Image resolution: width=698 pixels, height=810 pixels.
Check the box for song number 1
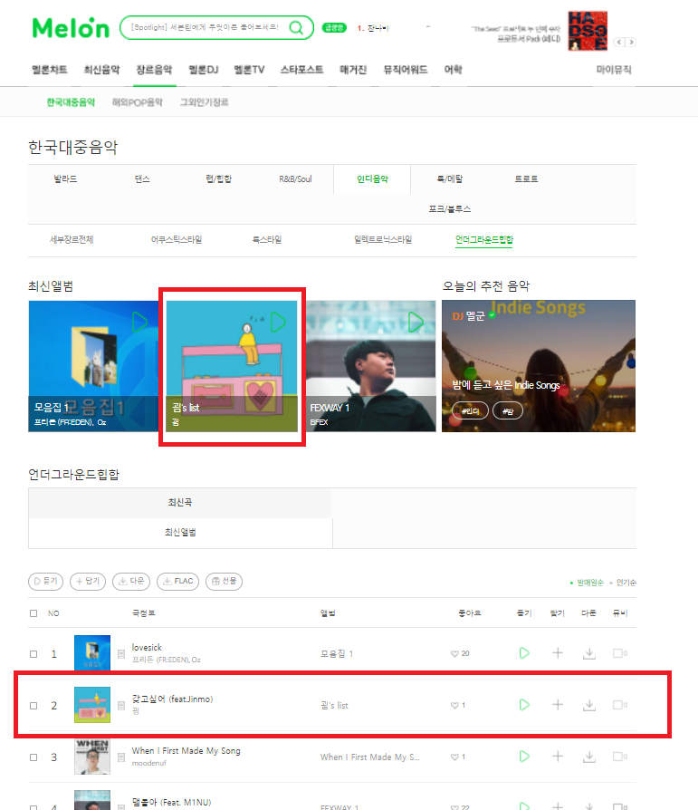(33, 654)
